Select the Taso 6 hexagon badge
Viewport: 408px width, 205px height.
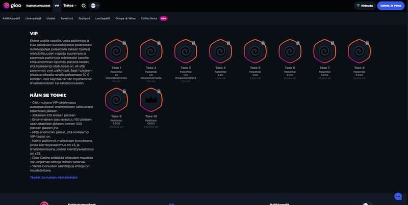290,51
